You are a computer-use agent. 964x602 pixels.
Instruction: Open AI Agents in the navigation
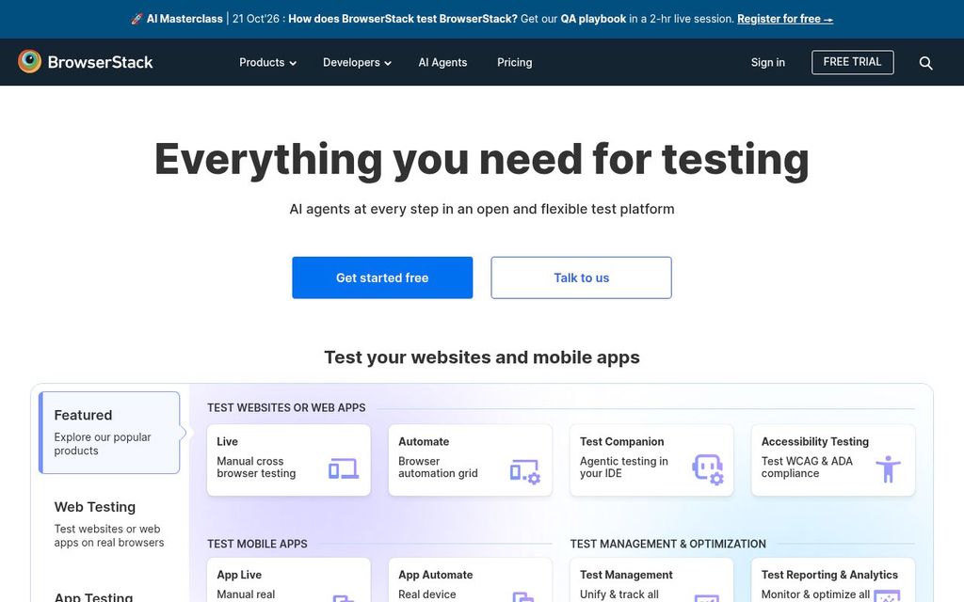[442, 63]
